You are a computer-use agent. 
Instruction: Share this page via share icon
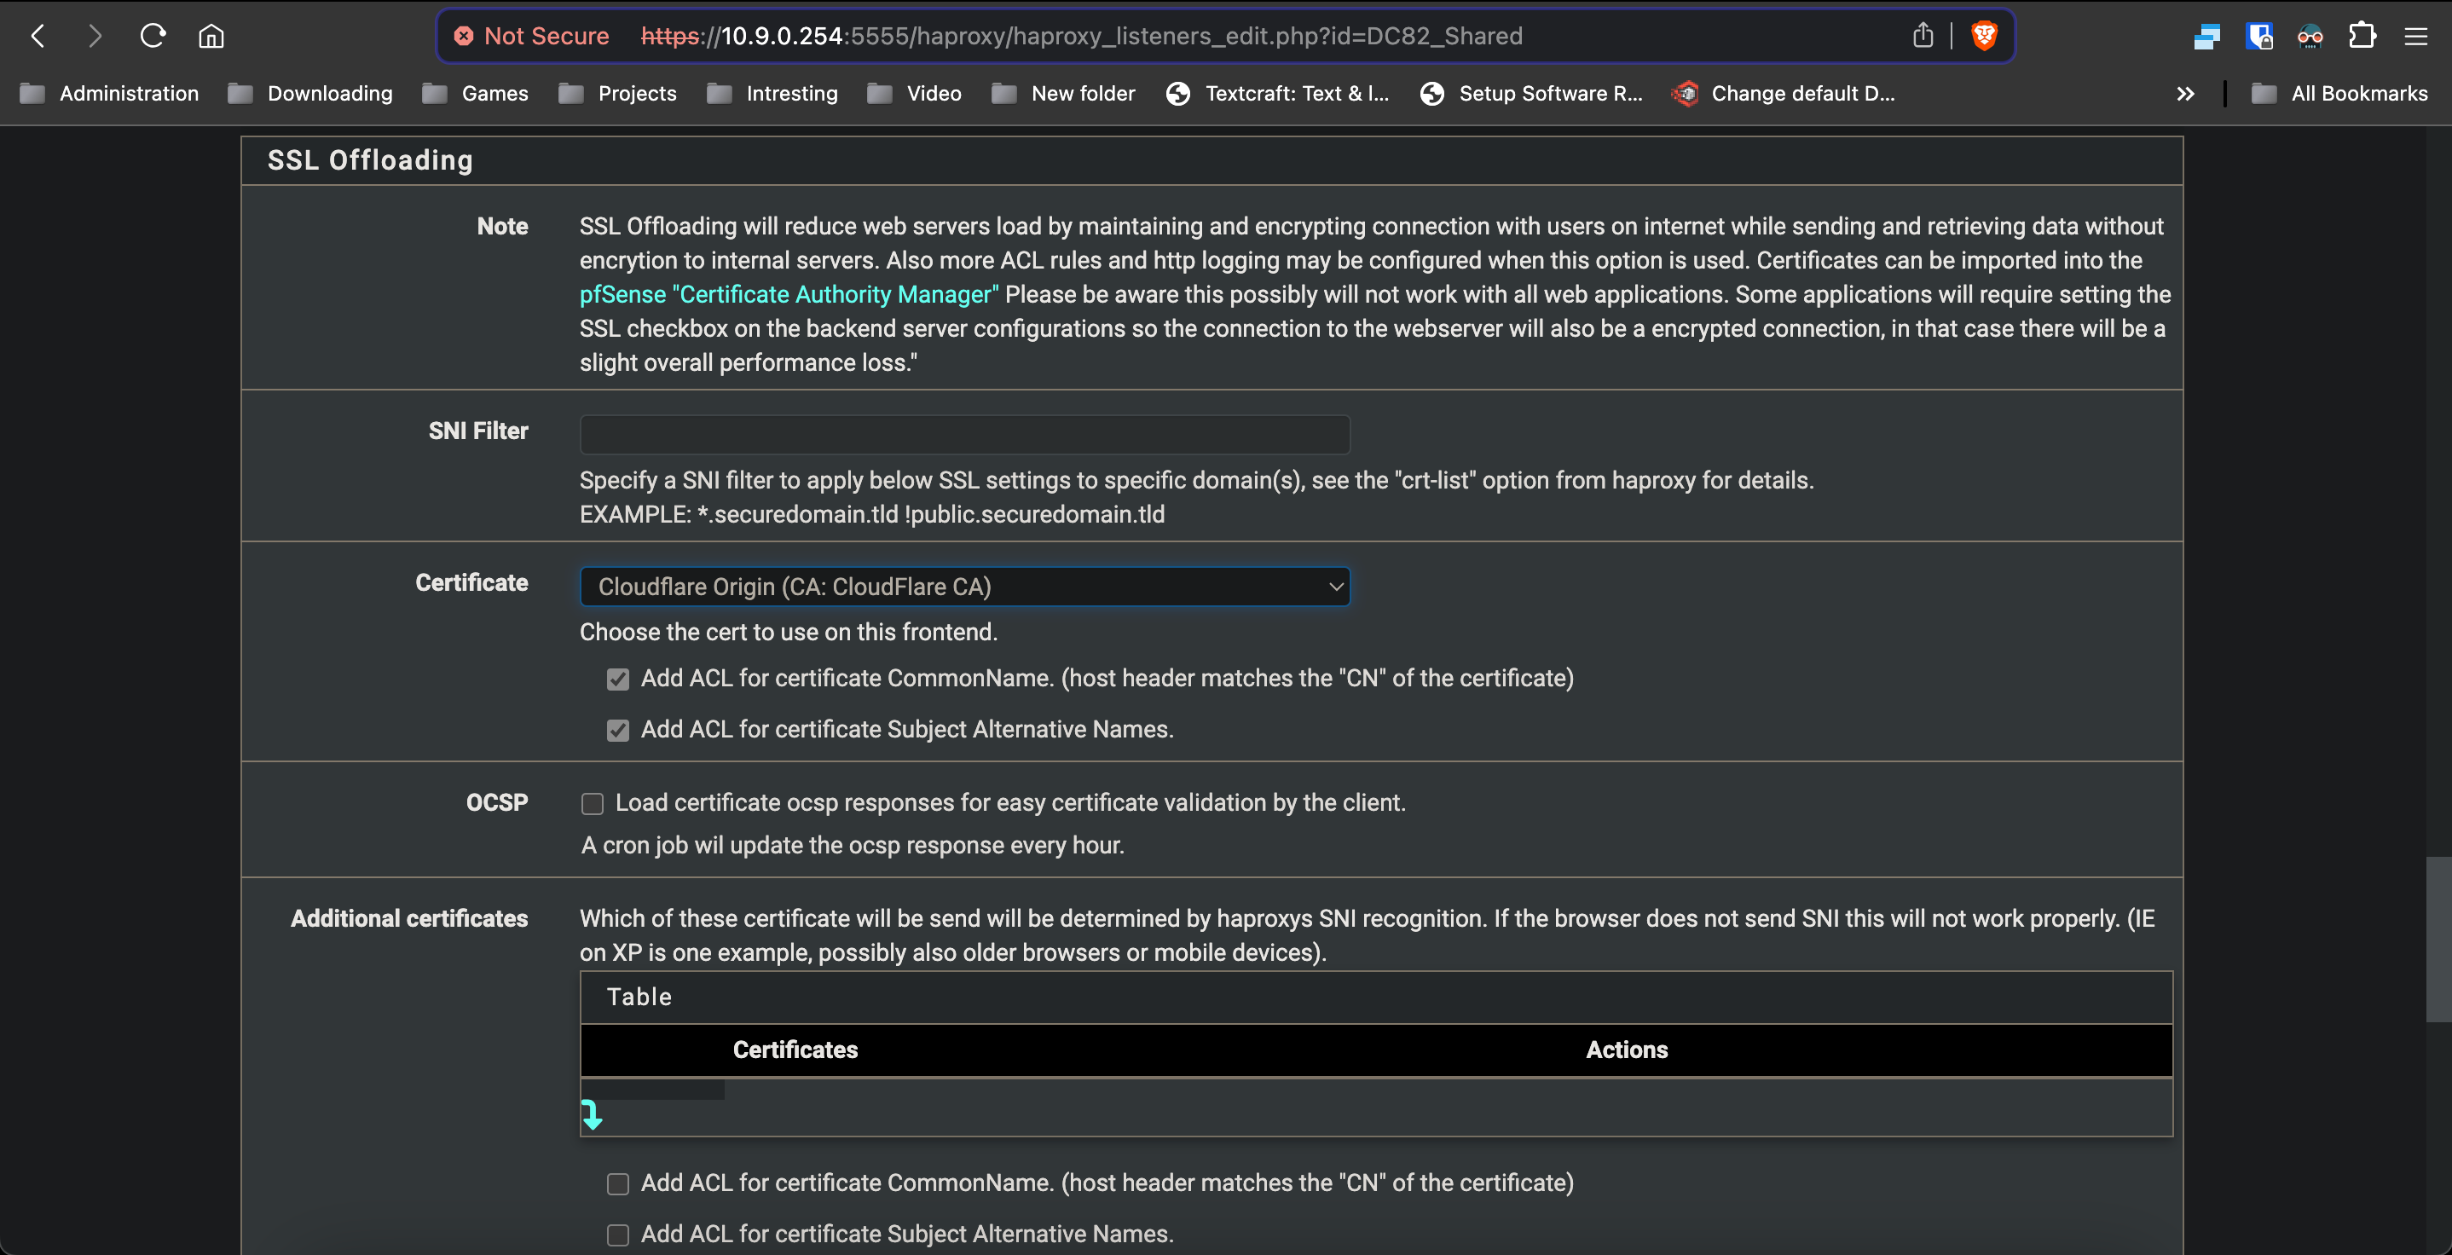[x=1923, y=36]
